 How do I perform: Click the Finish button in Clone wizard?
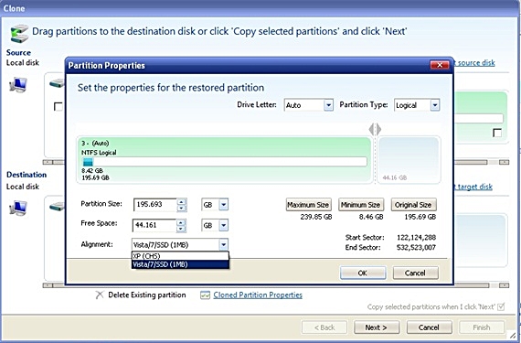[481, 327]
